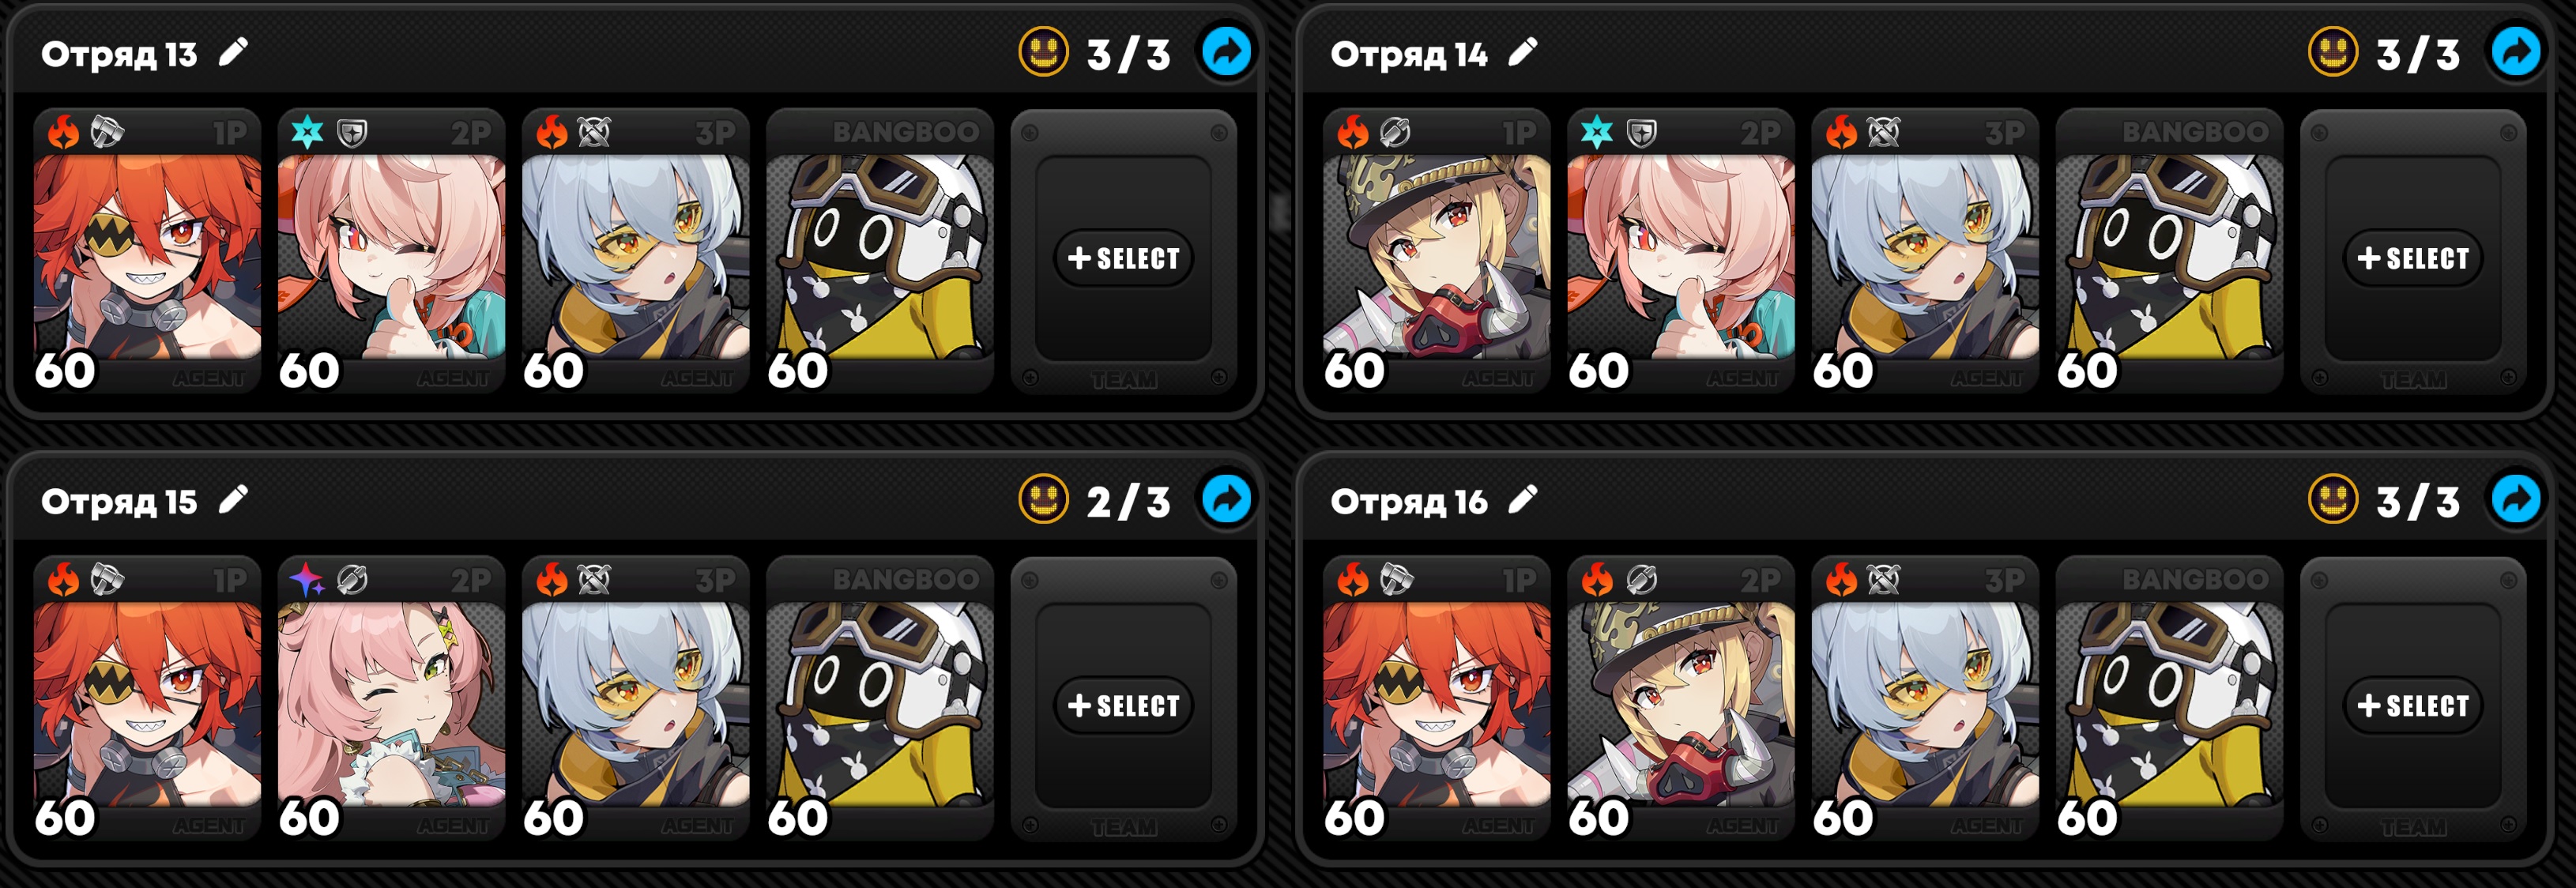
Task: Click the pencil icon next to Отряд 13
Action: click(x=233, y=52)
